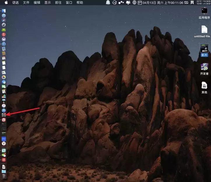Open Launchpad rocket icon in Dock
This screenshot has width=211, height=182.
click(x=3, y=25)
